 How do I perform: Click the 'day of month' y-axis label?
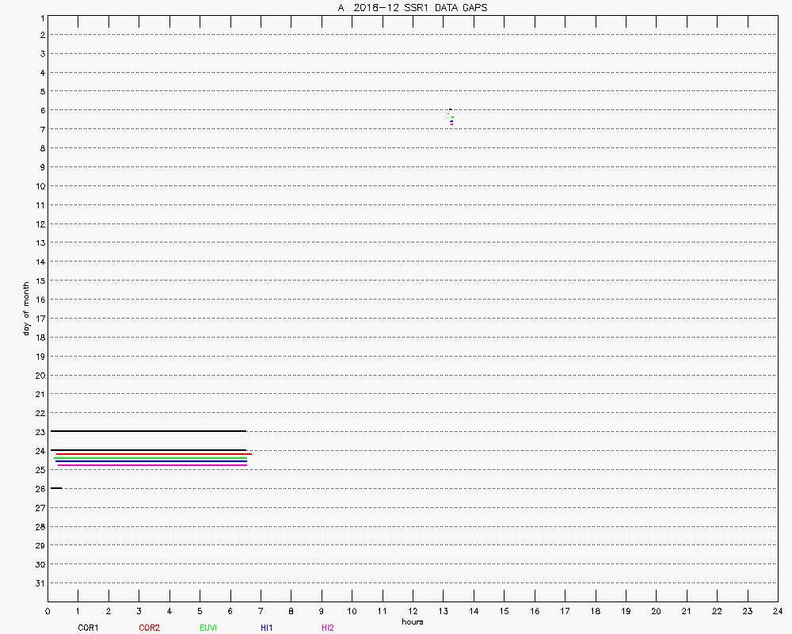[26, 308]
